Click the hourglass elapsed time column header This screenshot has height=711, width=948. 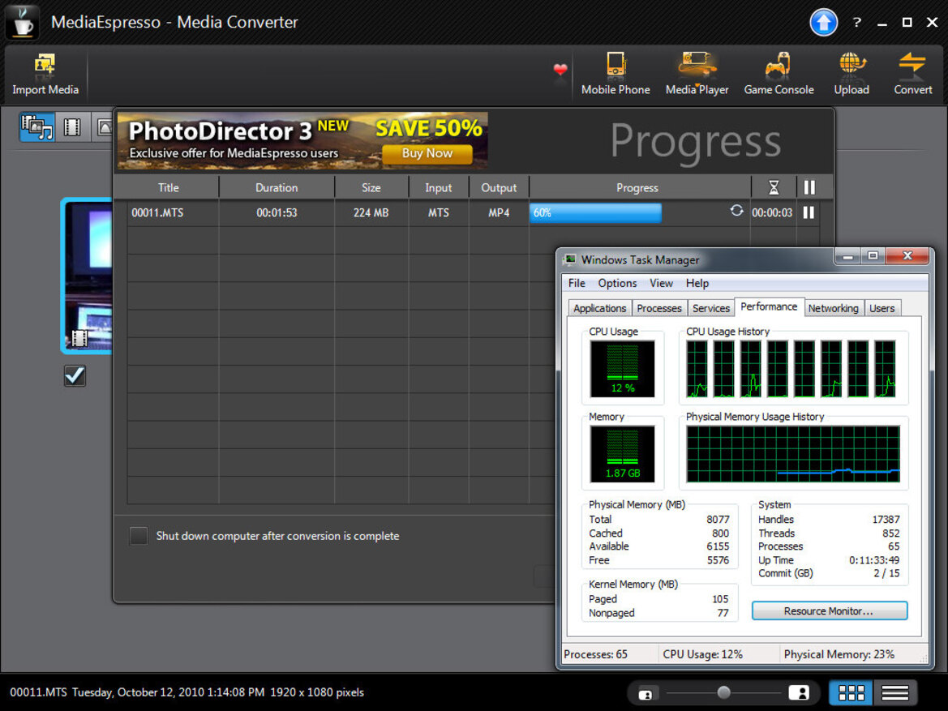pyautogui.click(x=774, y=188)
